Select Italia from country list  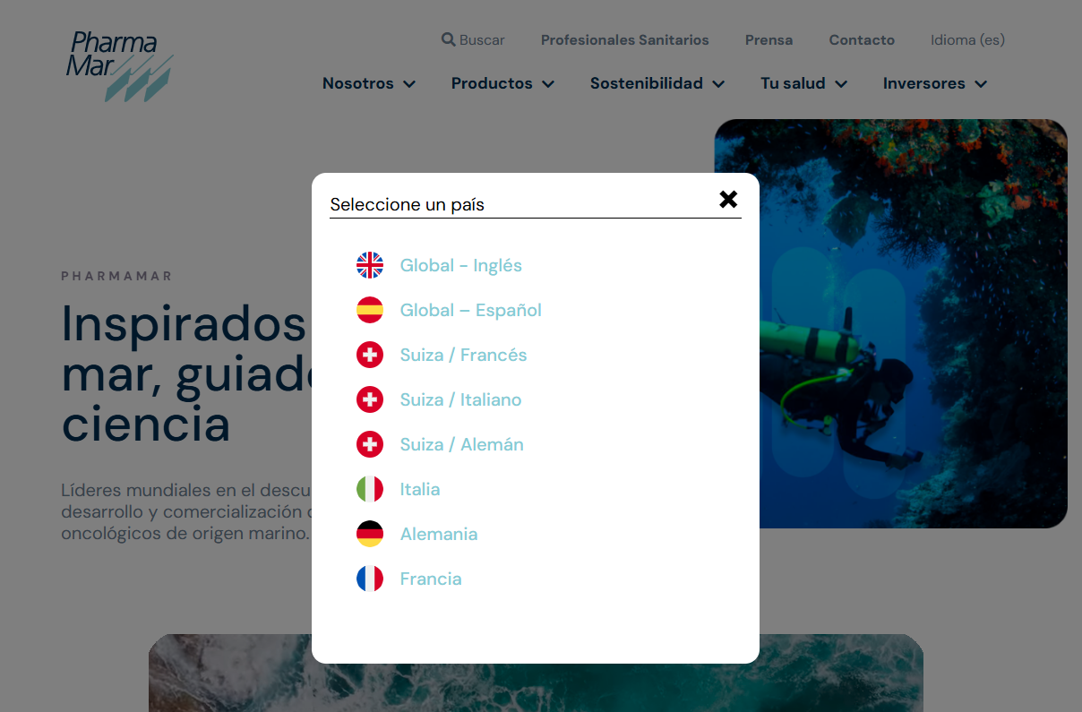[x=420, y=489]
